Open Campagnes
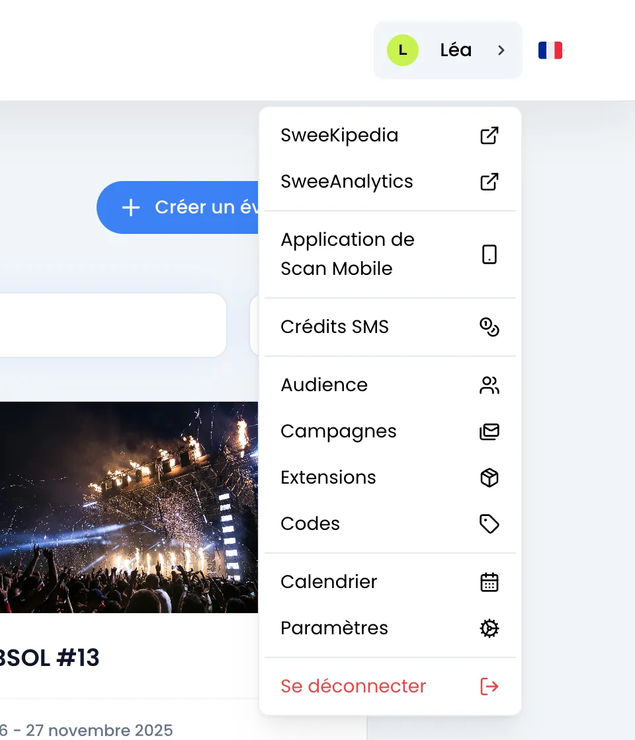Screen dimensions: 635x740 [x=390, y=431]
